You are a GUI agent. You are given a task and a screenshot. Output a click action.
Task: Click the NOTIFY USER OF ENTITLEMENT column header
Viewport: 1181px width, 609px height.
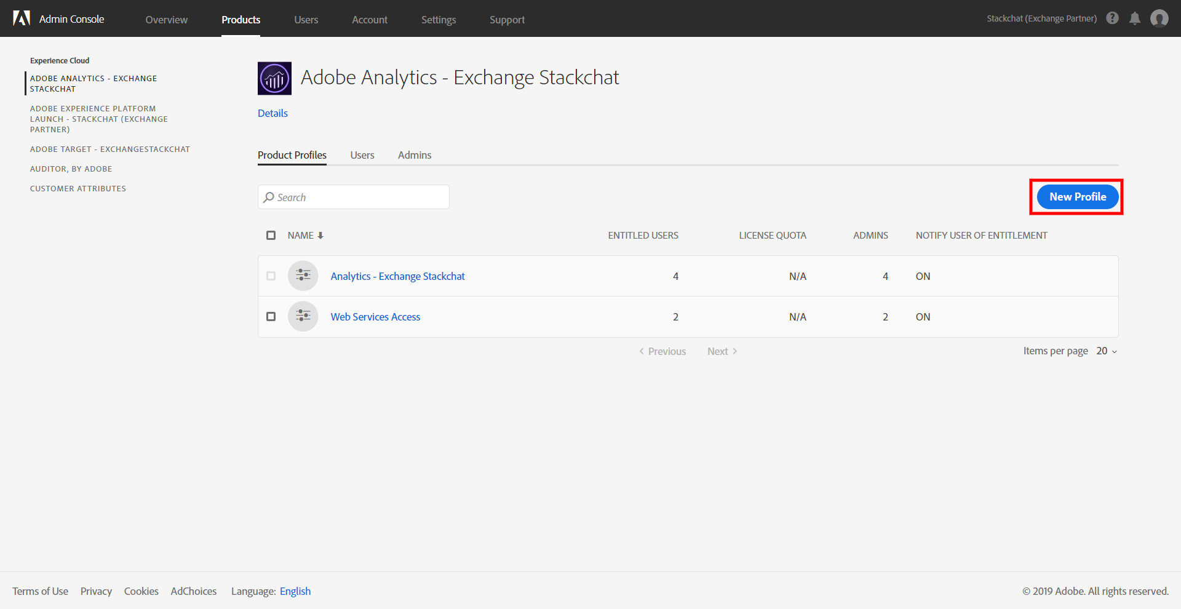click(x=982, y=236)
